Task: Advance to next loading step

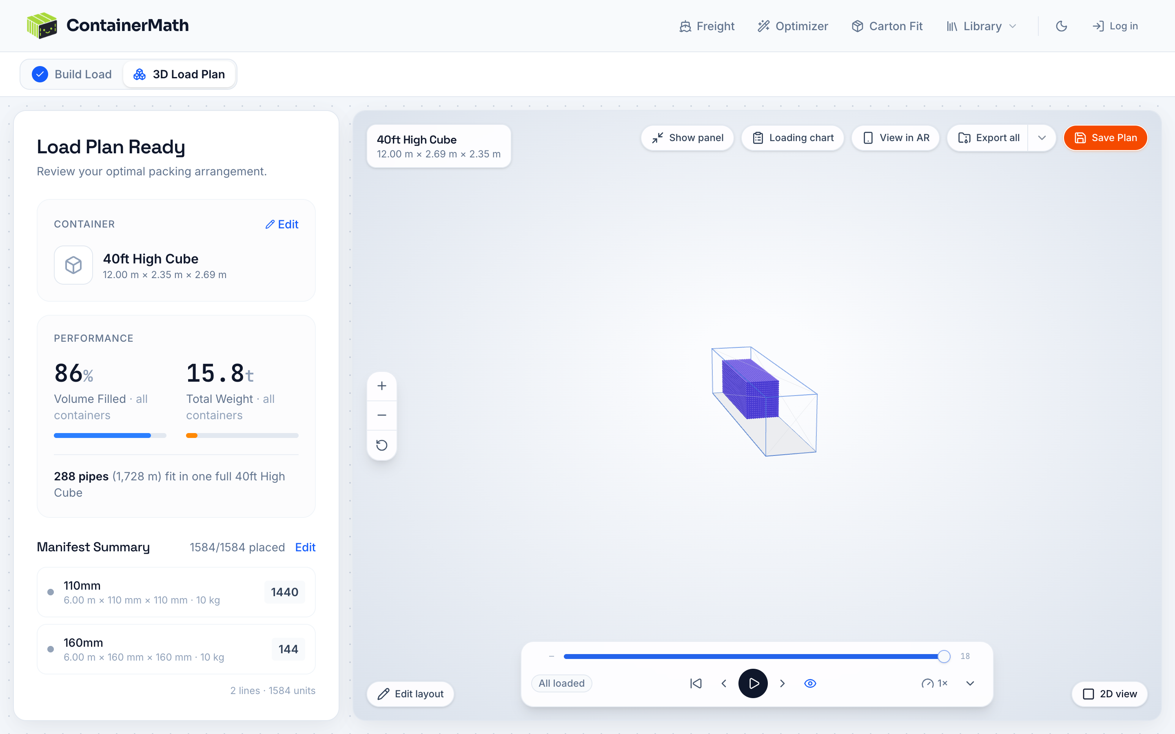Action: (782, 683)
